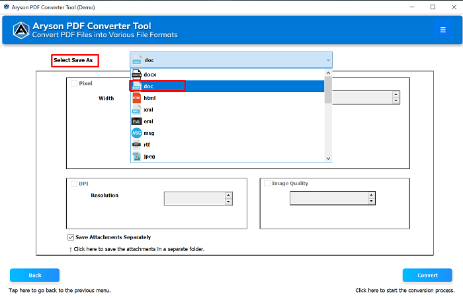Collapse the Select Save As dropdown arrow
Viewport: 463px width, 298px height.
328,60
